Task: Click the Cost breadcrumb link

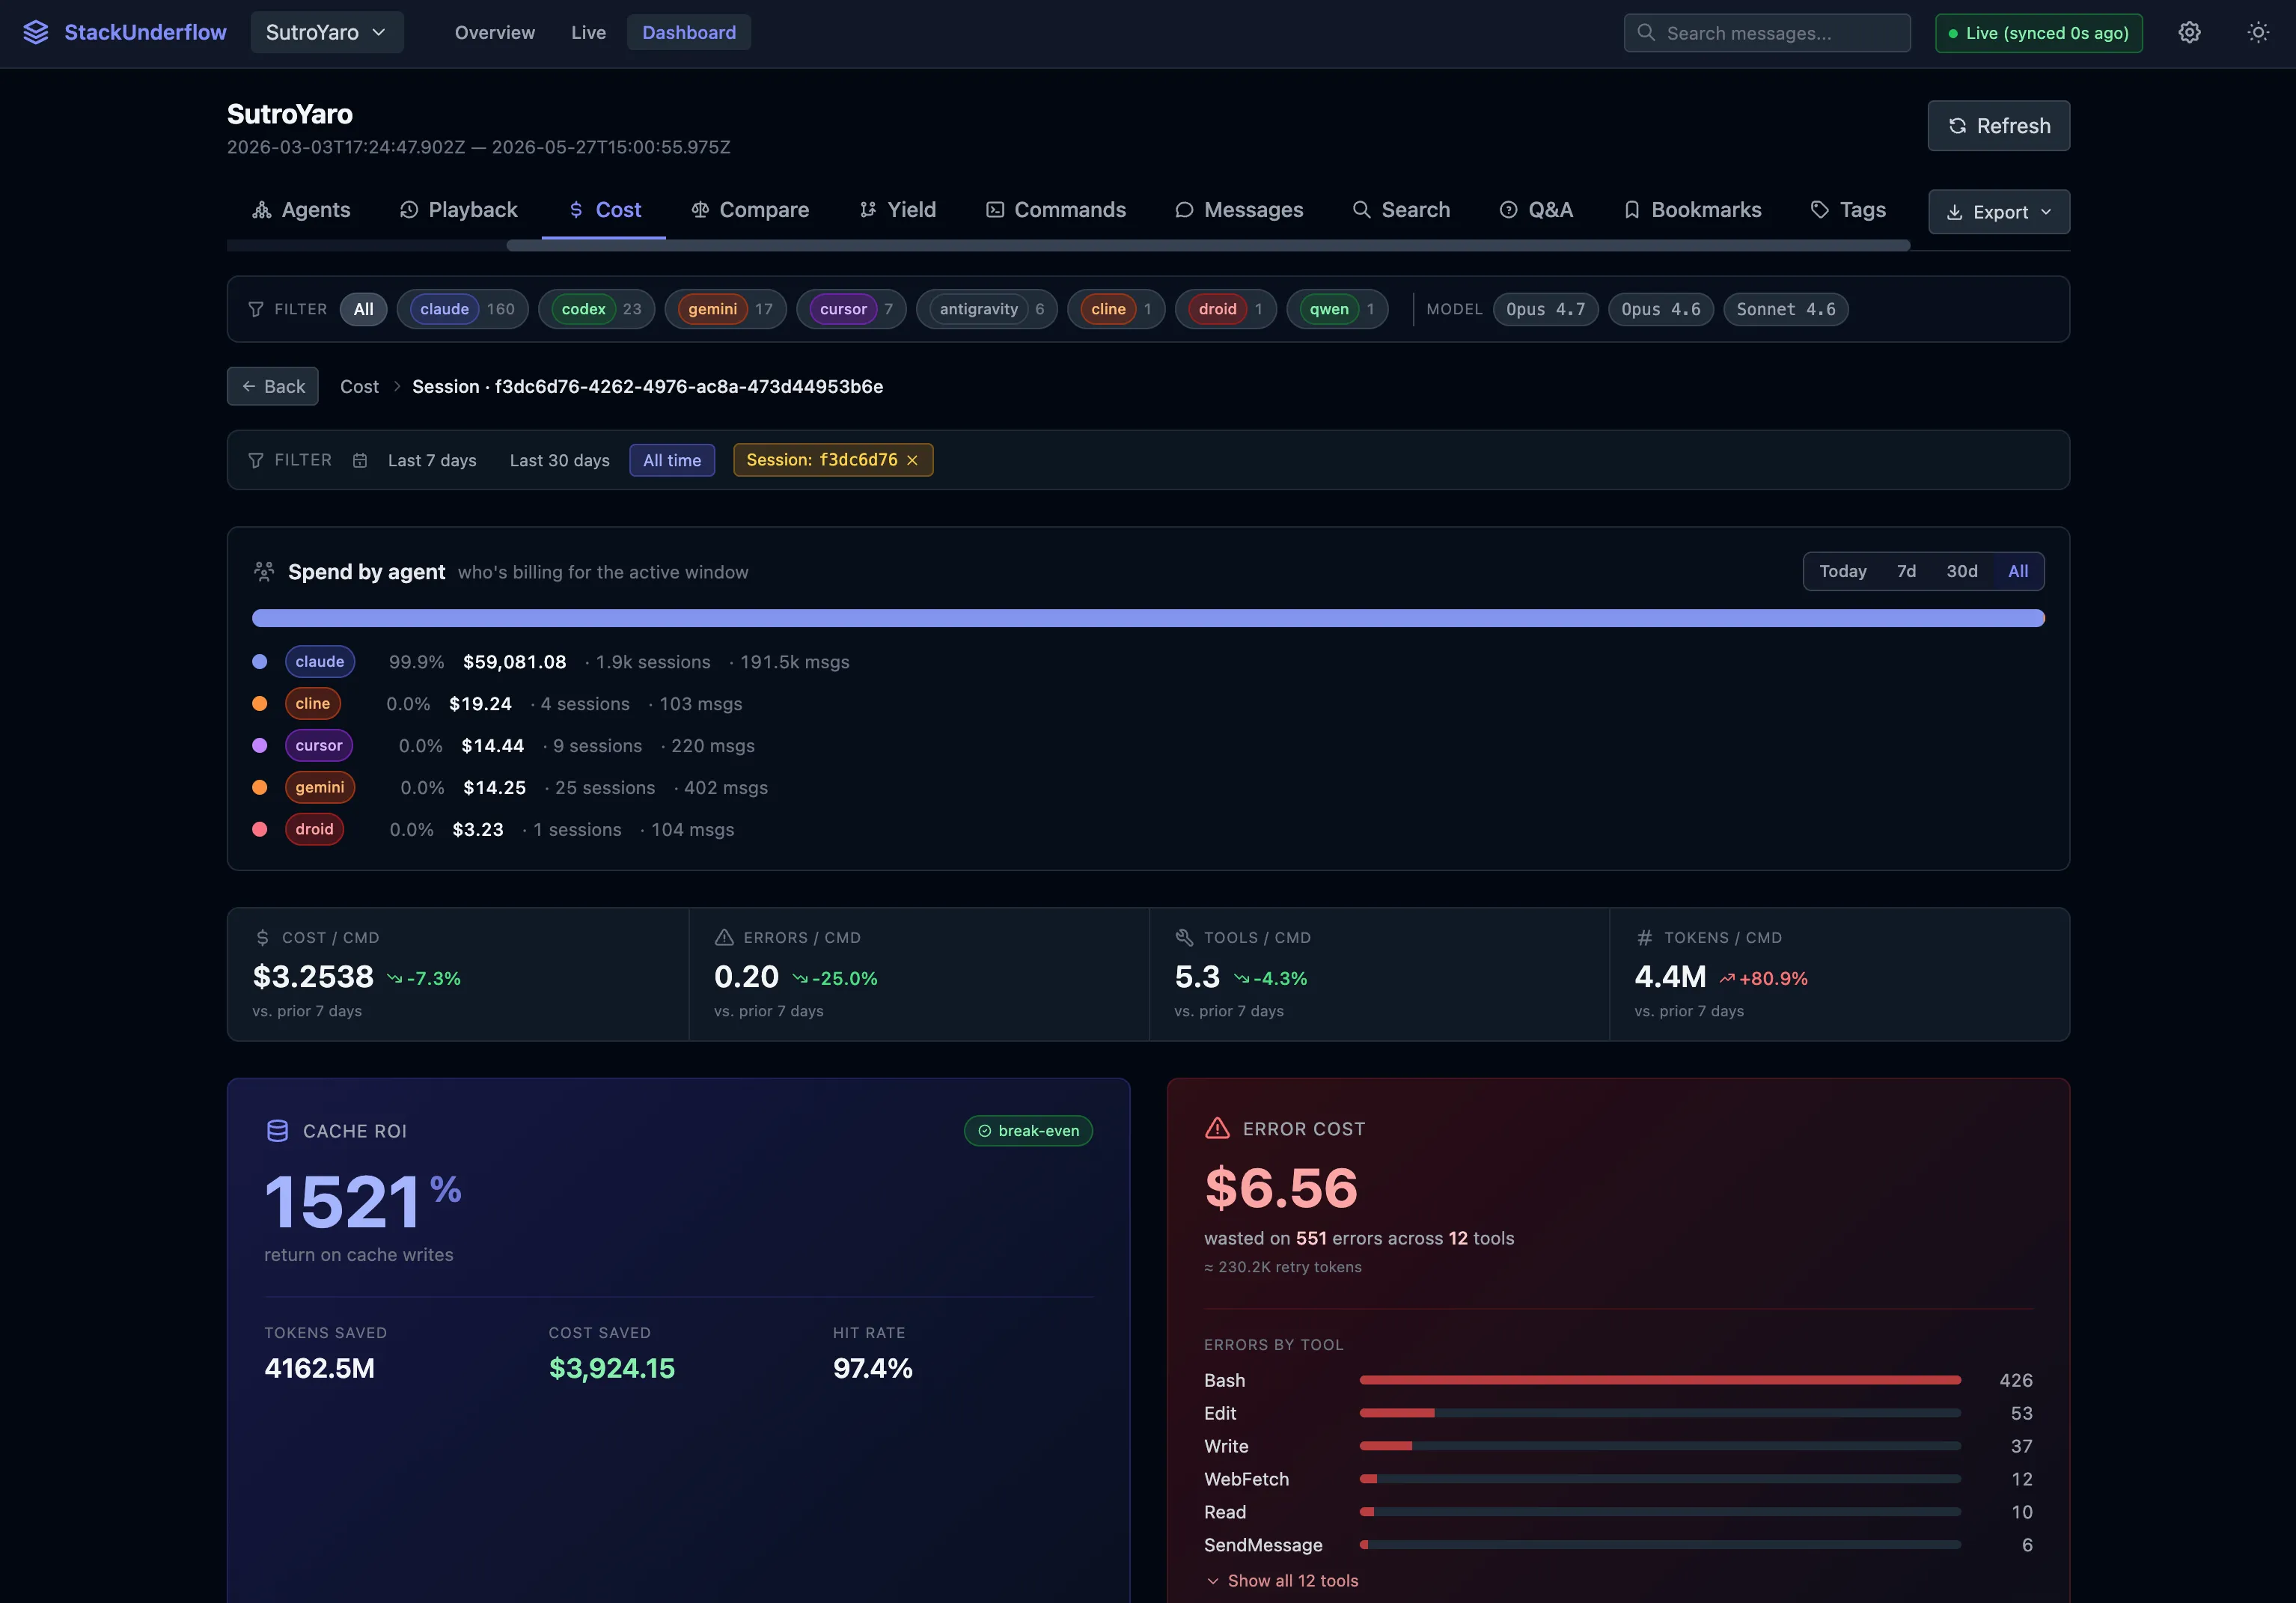Action: point(359,387)
